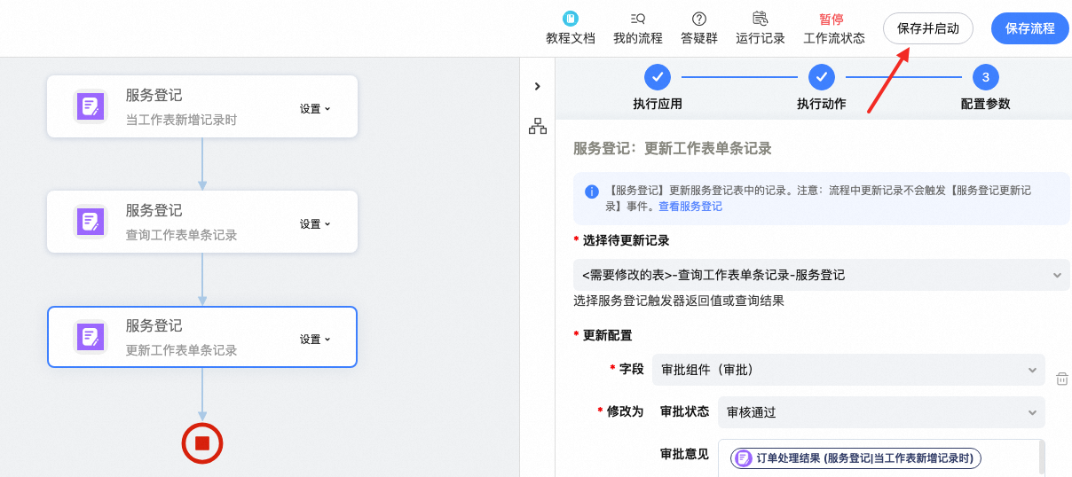Go to step 执行动作
Image resolution: width=1072 pixels, height=477 pixels.
click(x=821, y=77)
